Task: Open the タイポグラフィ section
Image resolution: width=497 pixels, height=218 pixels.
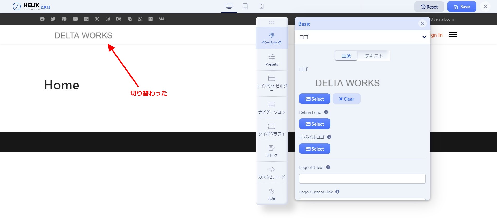Action: point(272,129)
